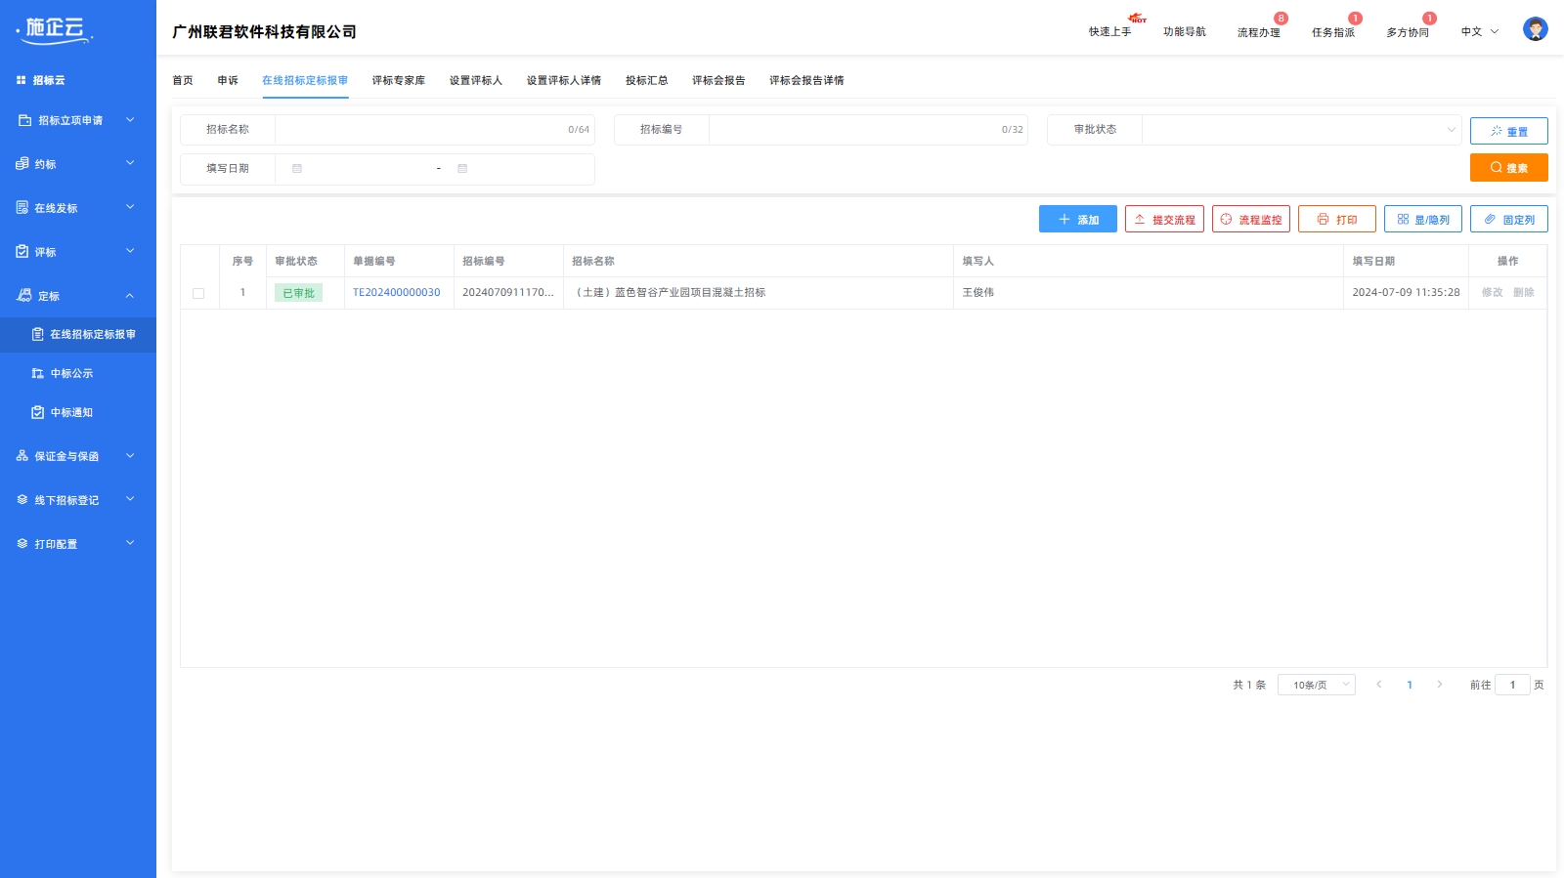
Task: Switch to the 评标会报告详情 tab
Action: click(806, 80)
